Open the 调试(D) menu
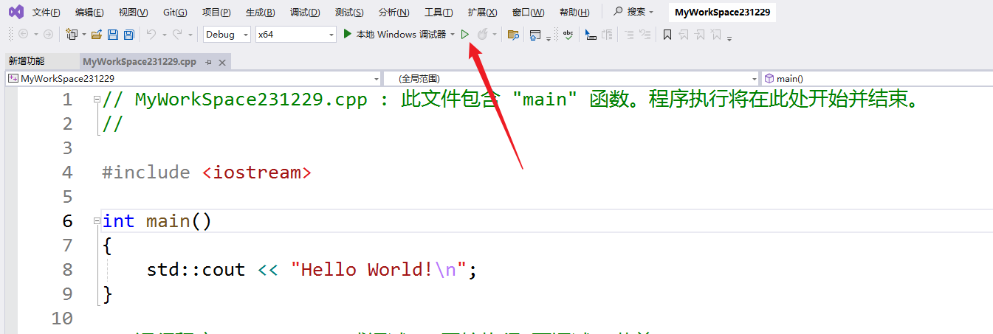 pos(305,12)
